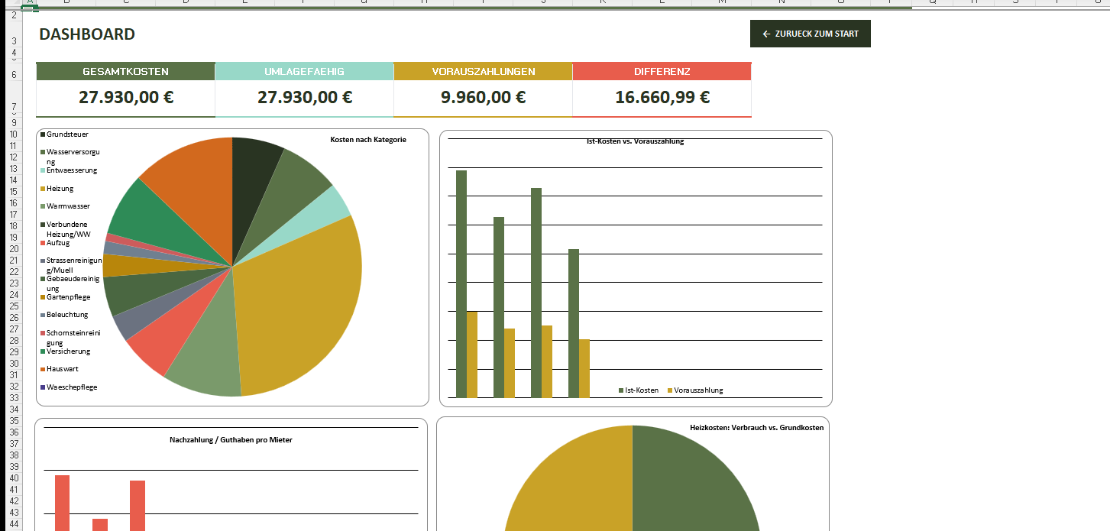Screen dimensions: 1110x531
Task: Select the Ist-Kosten legend entry in the bar chart
Action: tap(638, 390)
